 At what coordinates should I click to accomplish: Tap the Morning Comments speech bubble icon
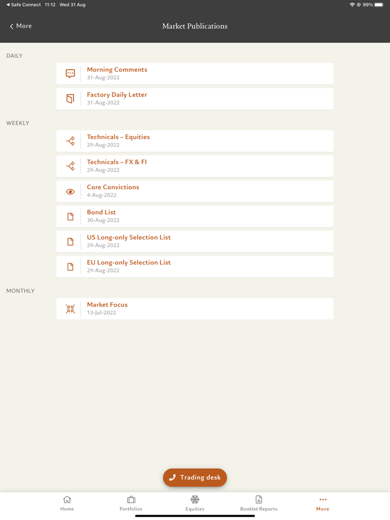(x=70, y=74)
